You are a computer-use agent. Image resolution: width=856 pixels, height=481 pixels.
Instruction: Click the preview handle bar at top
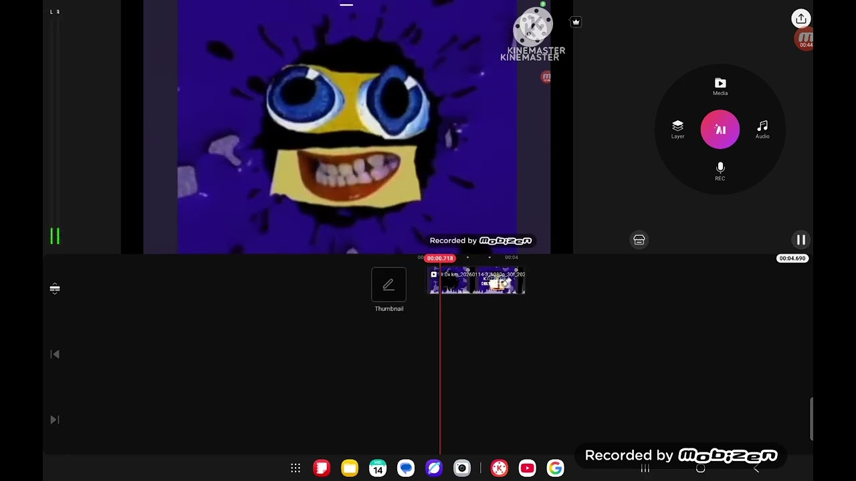coord(346,5)
